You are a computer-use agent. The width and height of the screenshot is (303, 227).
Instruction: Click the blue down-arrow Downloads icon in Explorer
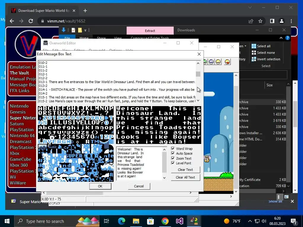point(64,30)
